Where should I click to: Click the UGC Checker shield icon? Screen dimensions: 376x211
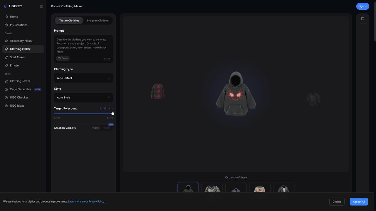click(6, 98)
